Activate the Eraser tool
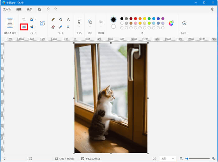This screenshot has width=218, height=162. click(53, 27)
